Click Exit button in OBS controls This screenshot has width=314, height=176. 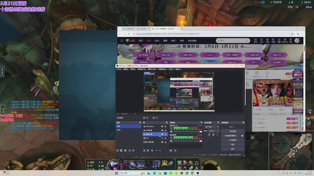[232, 149]
